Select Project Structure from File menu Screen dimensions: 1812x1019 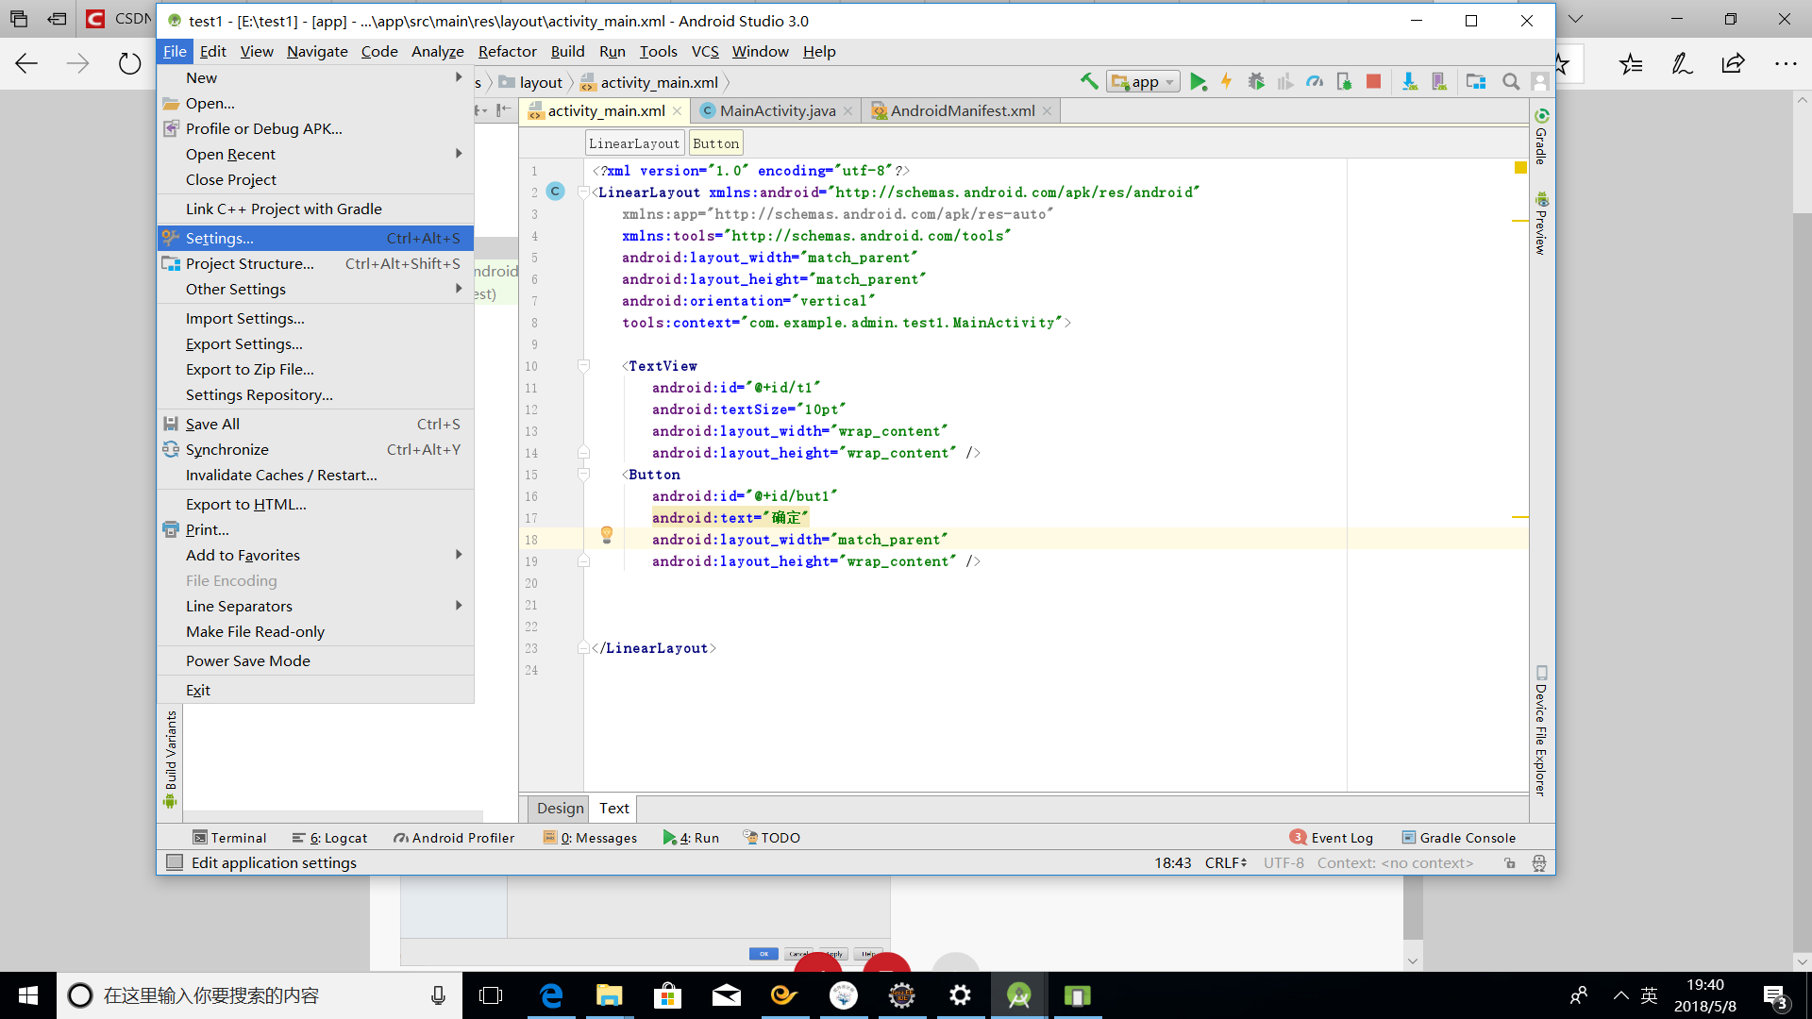[x=249, y=262]
